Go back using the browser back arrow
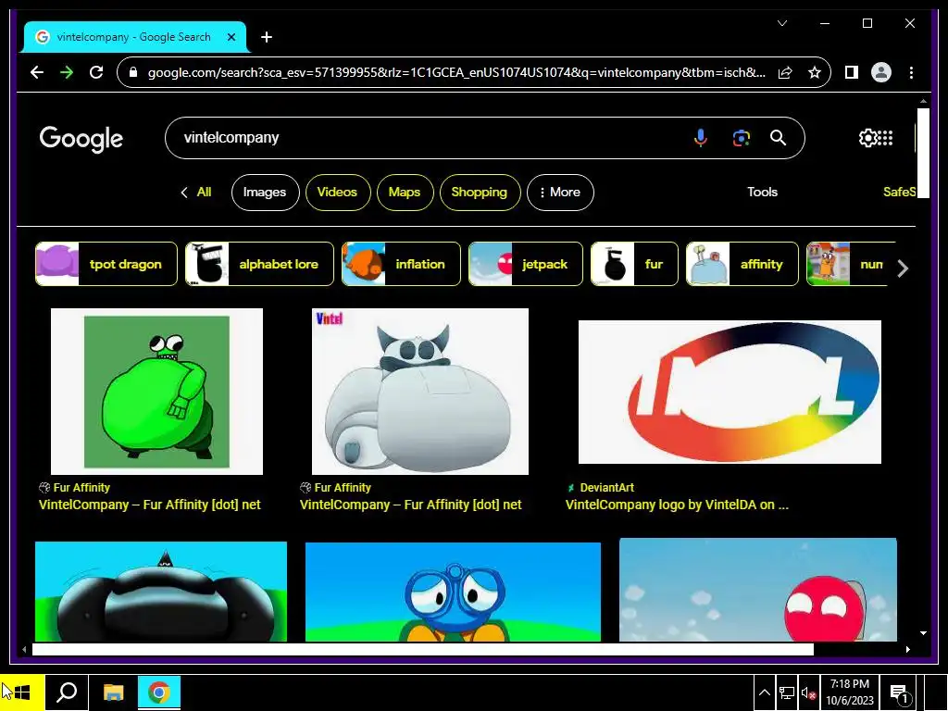Viewport: 948px width, 711px height. [x=37, y=72]
